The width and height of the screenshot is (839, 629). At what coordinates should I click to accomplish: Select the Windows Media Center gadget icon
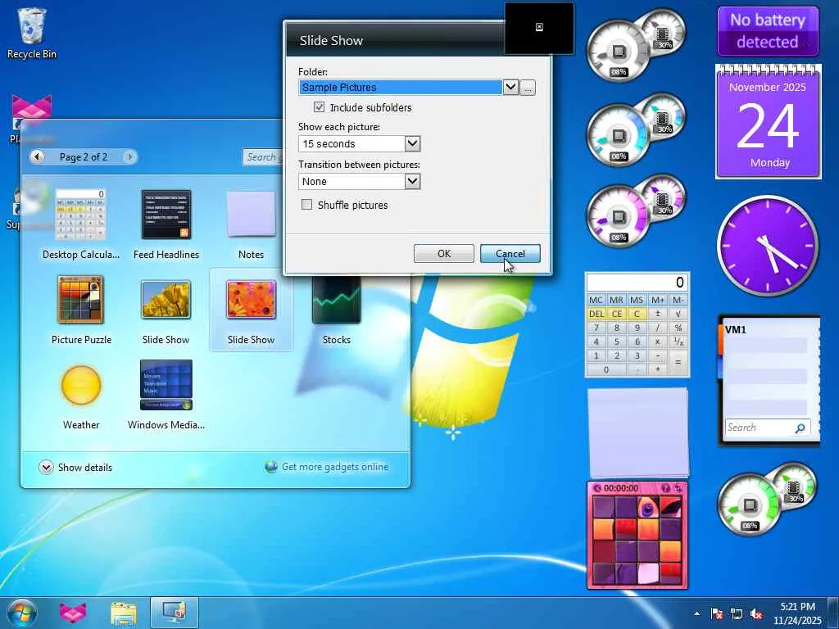tap(166, 385)
